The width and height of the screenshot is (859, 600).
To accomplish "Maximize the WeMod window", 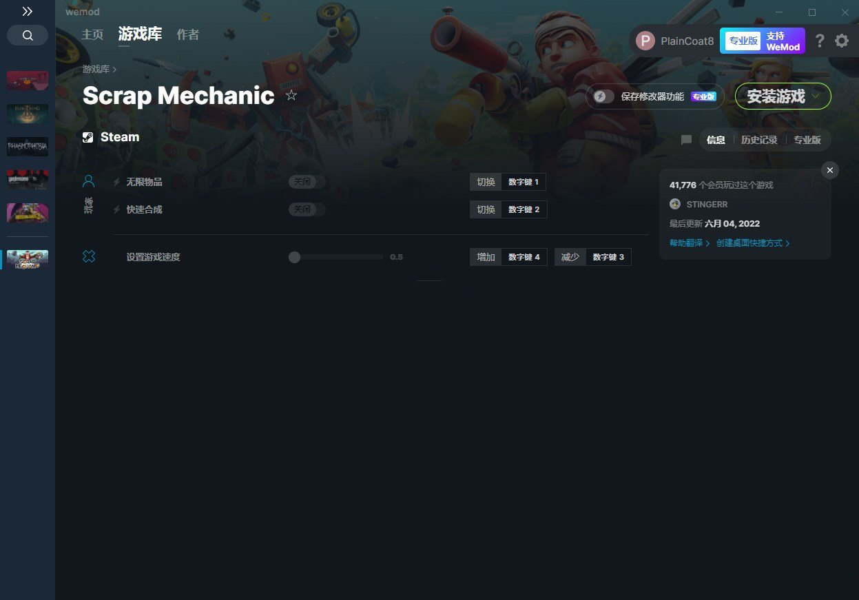I will click(812, 12).
